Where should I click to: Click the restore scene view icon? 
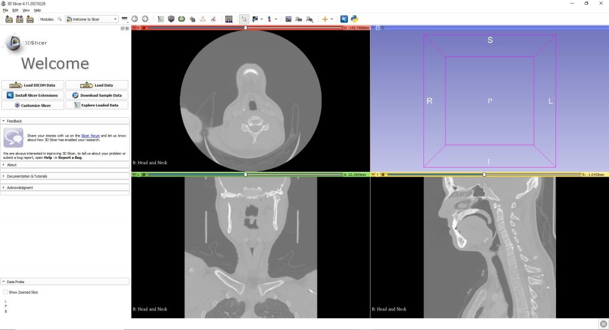point(309,19)
